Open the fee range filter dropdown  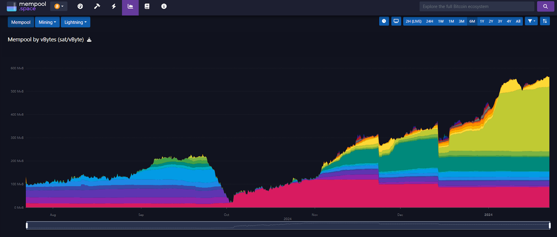pyautogui.click(x=531, y=21)
